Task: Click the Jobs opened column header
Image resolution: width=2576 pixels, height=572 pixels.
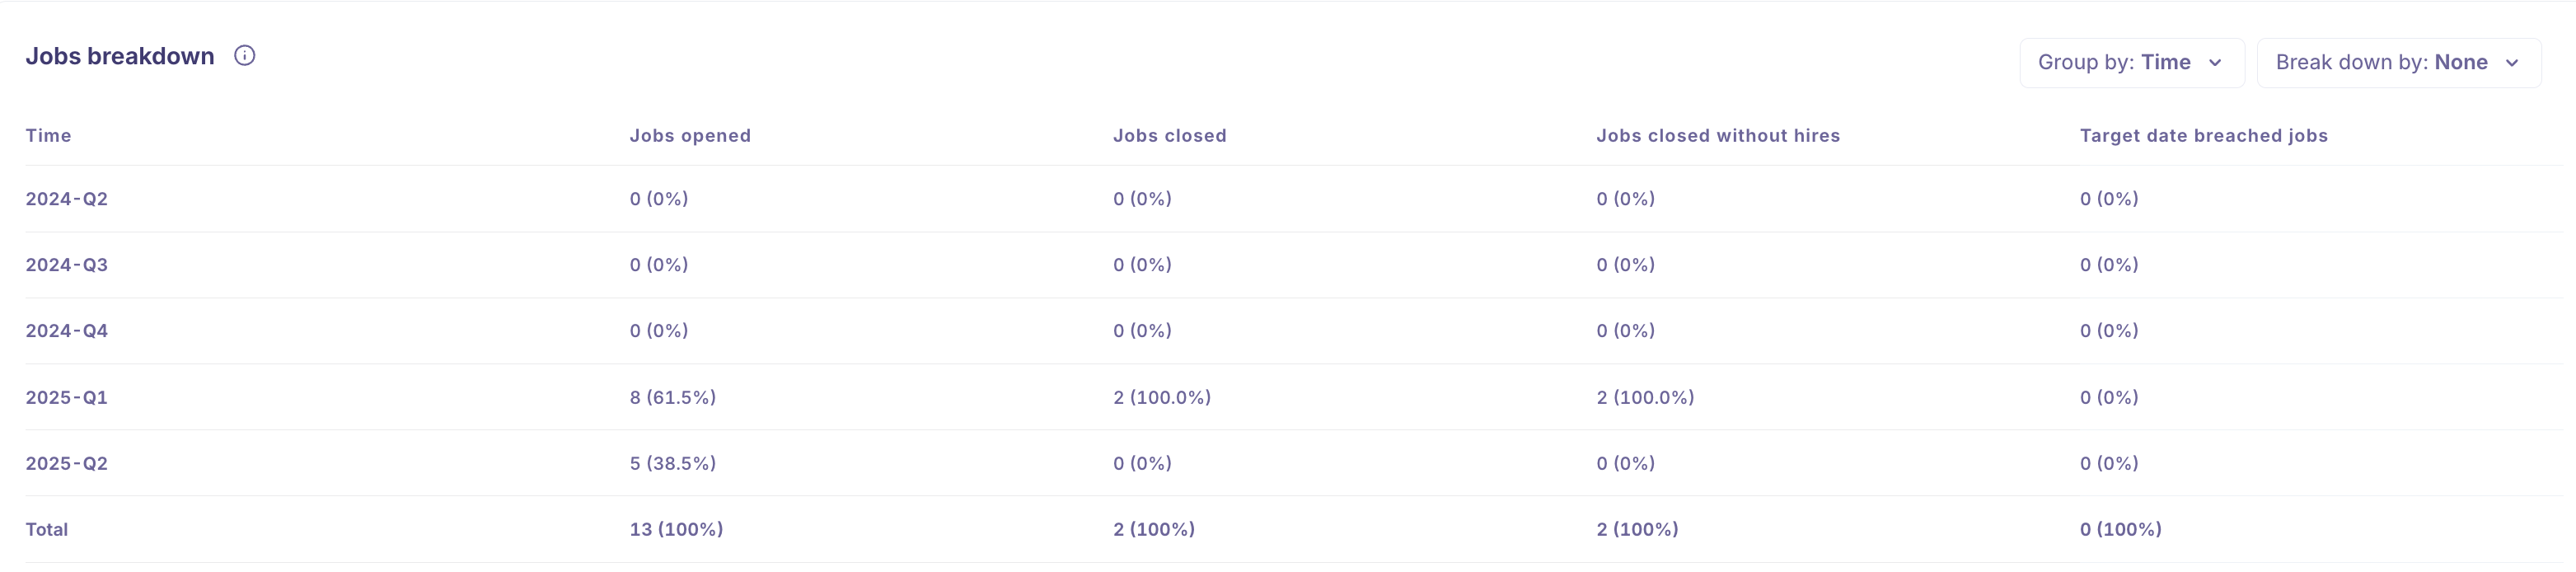Action: coord(689,136)
